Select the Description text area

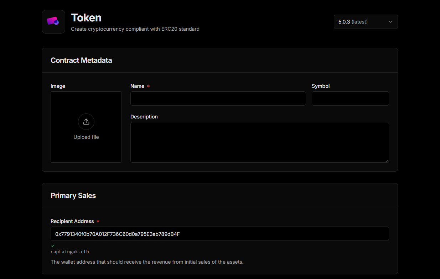pos(259,142)
